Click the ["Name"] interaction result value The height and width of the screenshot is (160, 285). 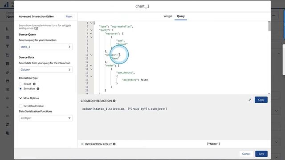[x=213, y=144]
